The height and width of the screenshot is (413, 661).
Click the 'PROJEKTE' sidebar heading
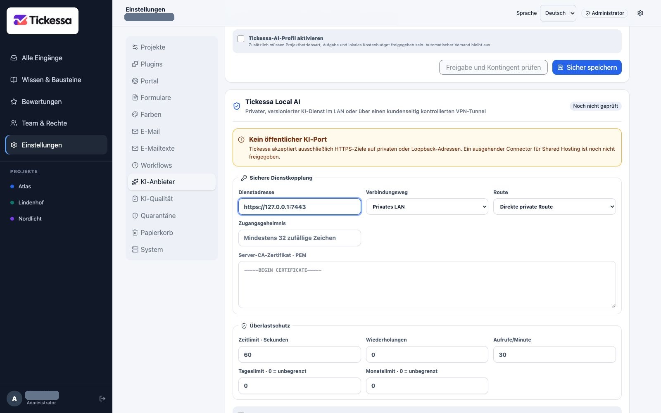click(24, 171)
